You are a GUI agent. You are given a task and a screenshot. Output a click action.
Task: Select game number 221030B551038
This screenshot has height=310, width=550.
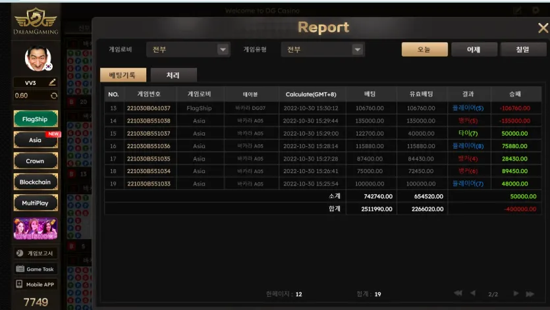(x=149, y=120)
